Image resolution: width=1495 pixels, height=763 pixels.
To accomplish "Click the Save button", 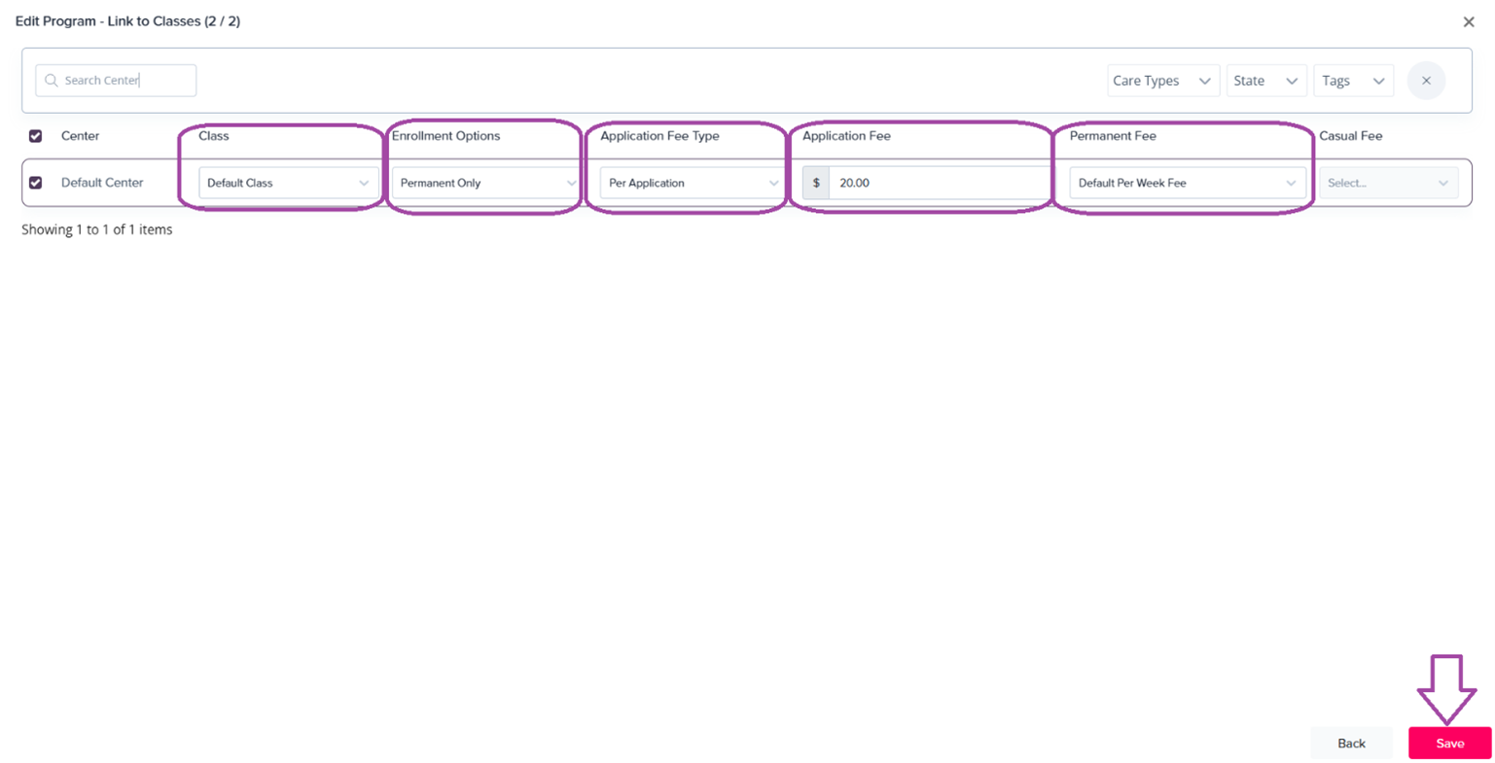I will 1449,743.
